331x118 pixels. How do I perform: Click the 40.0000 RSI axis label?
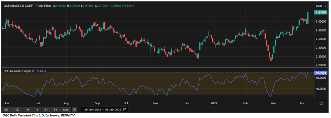point(321,89)
